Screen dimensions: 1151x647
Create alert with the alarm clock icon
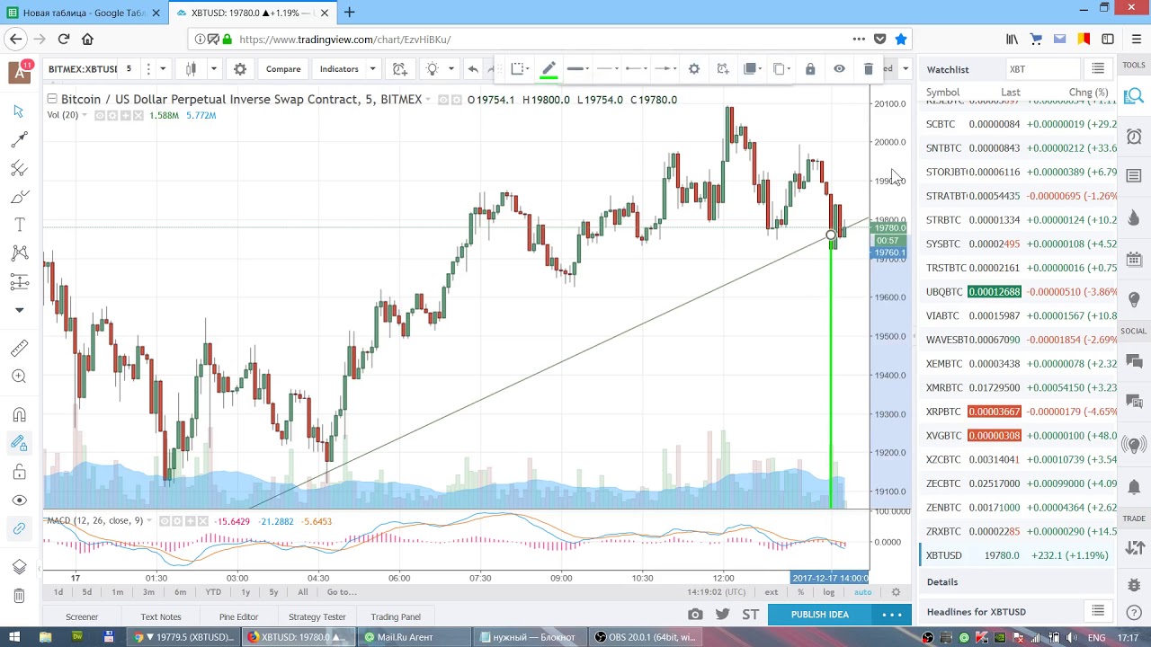[x=400, y=69]
